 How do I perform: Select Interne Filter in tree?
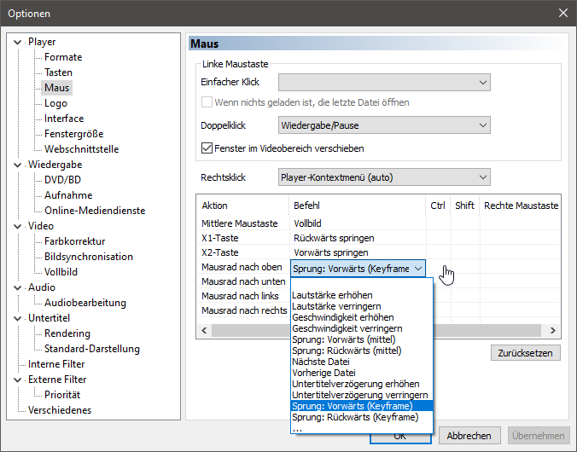[x=56, y=364]
